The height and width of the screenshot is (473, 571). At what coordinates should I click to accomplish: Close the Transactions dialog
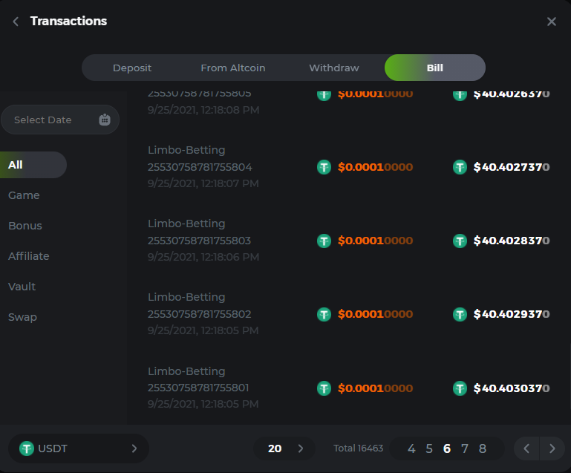point(551,22)
